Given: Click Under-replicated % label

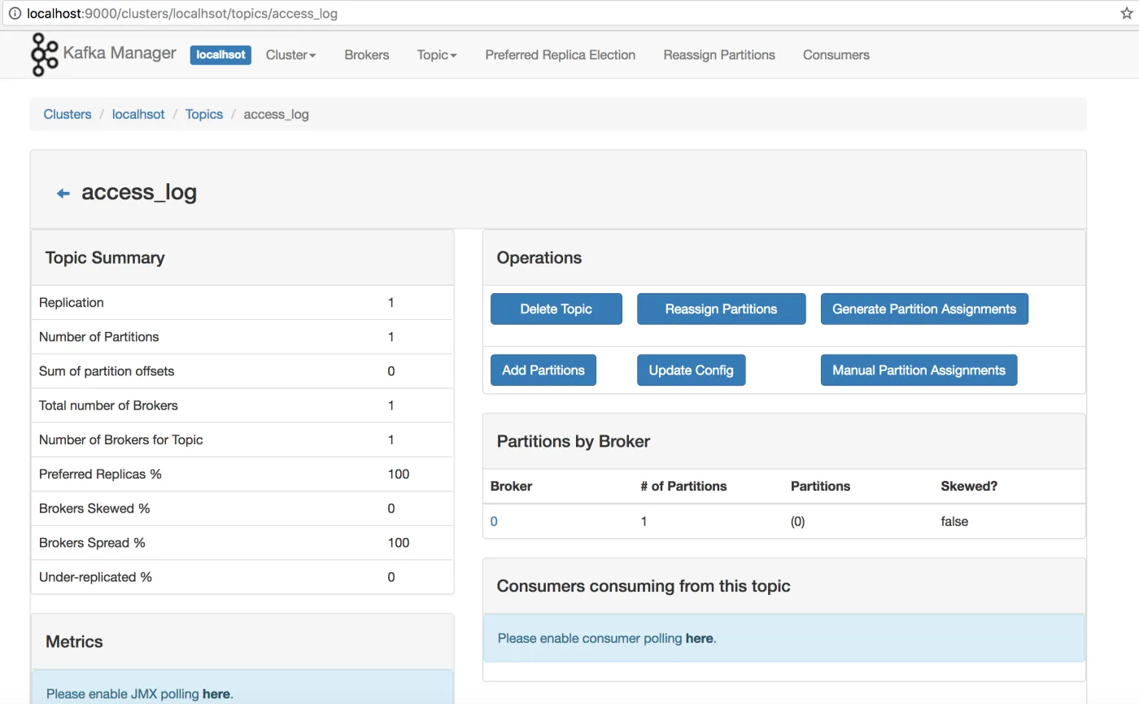Looking at the screenshot, I should (x=95, y=576).
